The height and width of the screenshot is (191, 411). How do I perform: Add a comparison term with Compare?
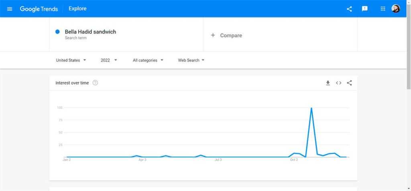click(227, 35)
